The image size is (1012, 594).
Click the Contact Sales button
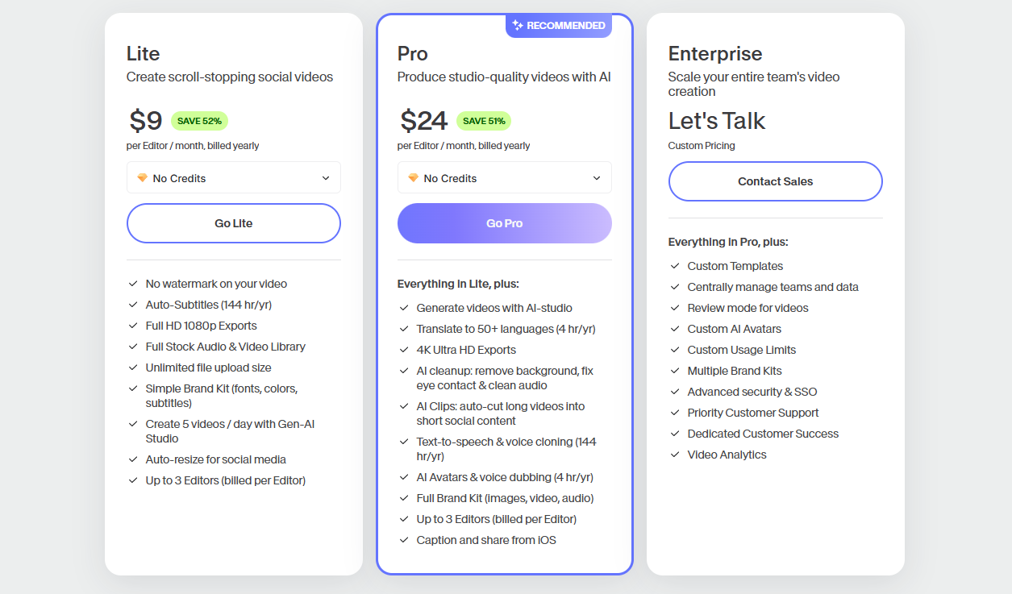776,181
